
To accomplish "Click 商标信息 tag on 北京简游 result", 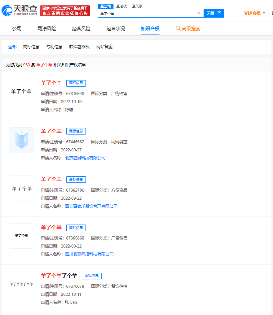I will 76,131.
